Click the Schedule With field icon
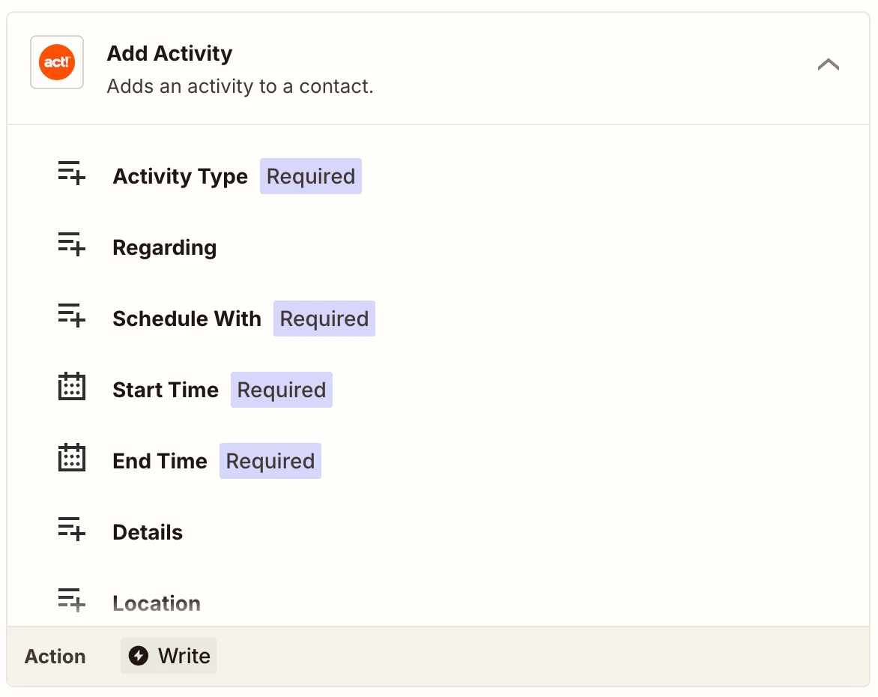 click(x=72, y=317)
